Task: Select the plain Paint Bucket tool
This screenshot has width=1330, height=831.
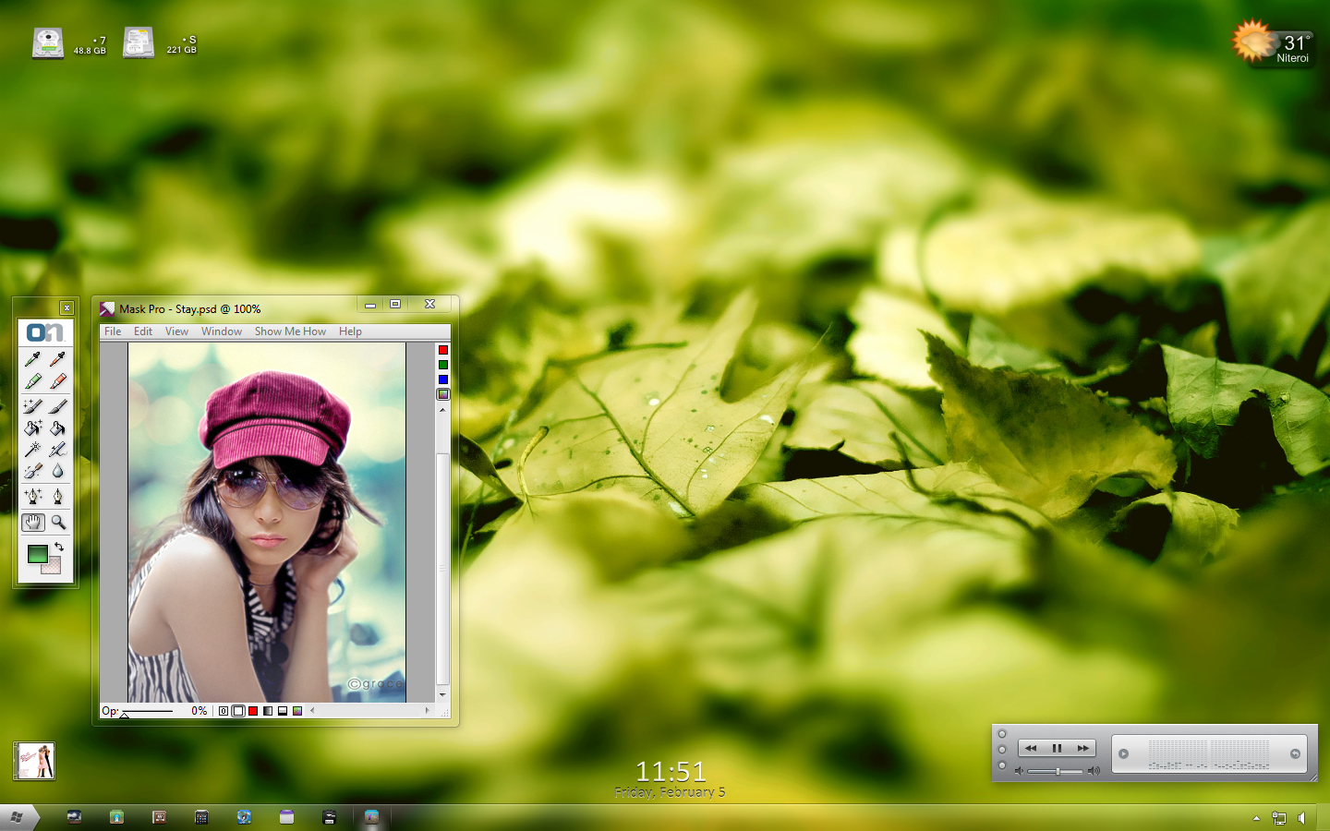Action: [57, 428]
